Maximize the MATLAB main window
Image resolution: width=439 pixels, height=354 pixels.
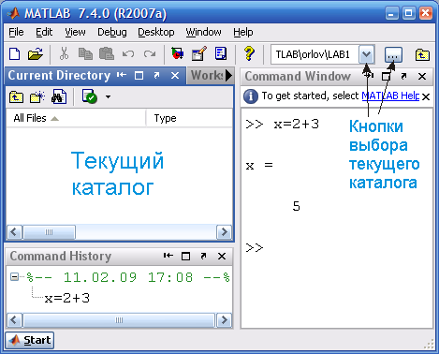tap(408, 13)
